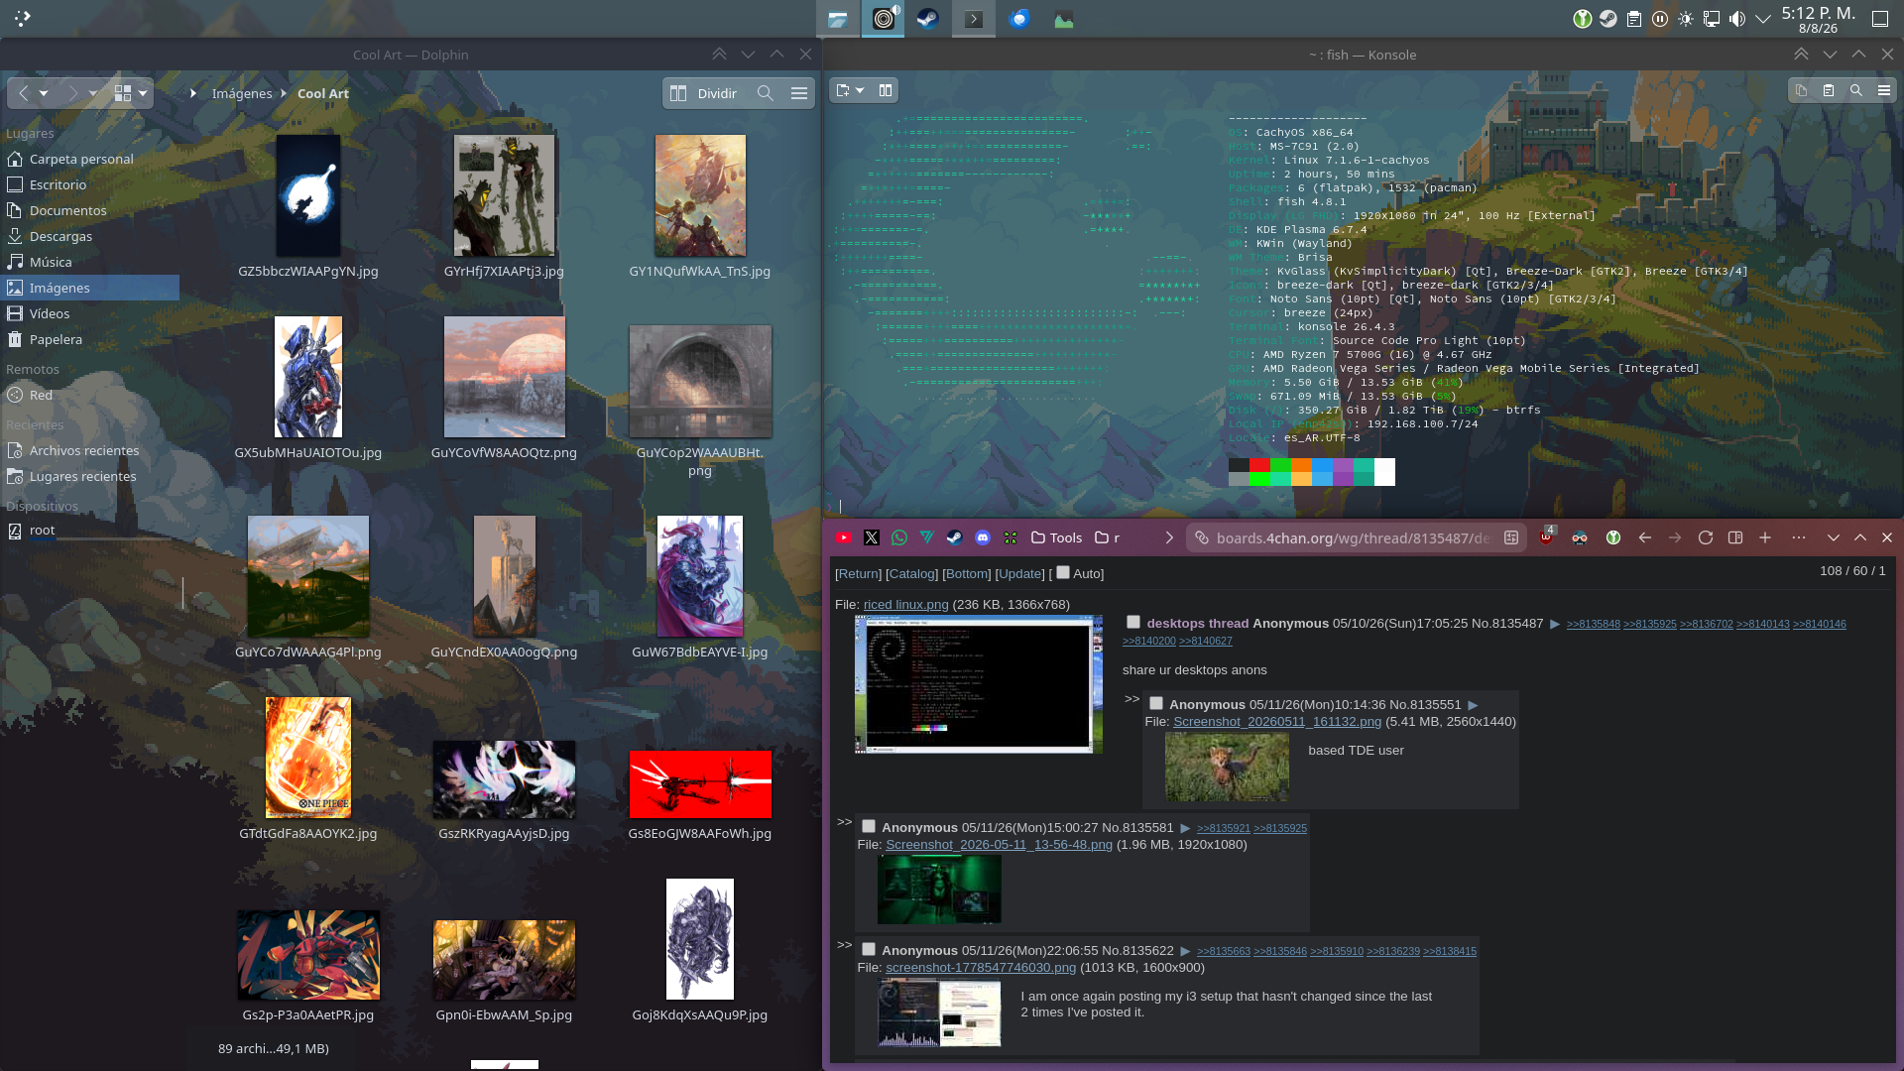Switch to the Konsole task in the panel
1904x1071 pixels.
pos(974,19)
